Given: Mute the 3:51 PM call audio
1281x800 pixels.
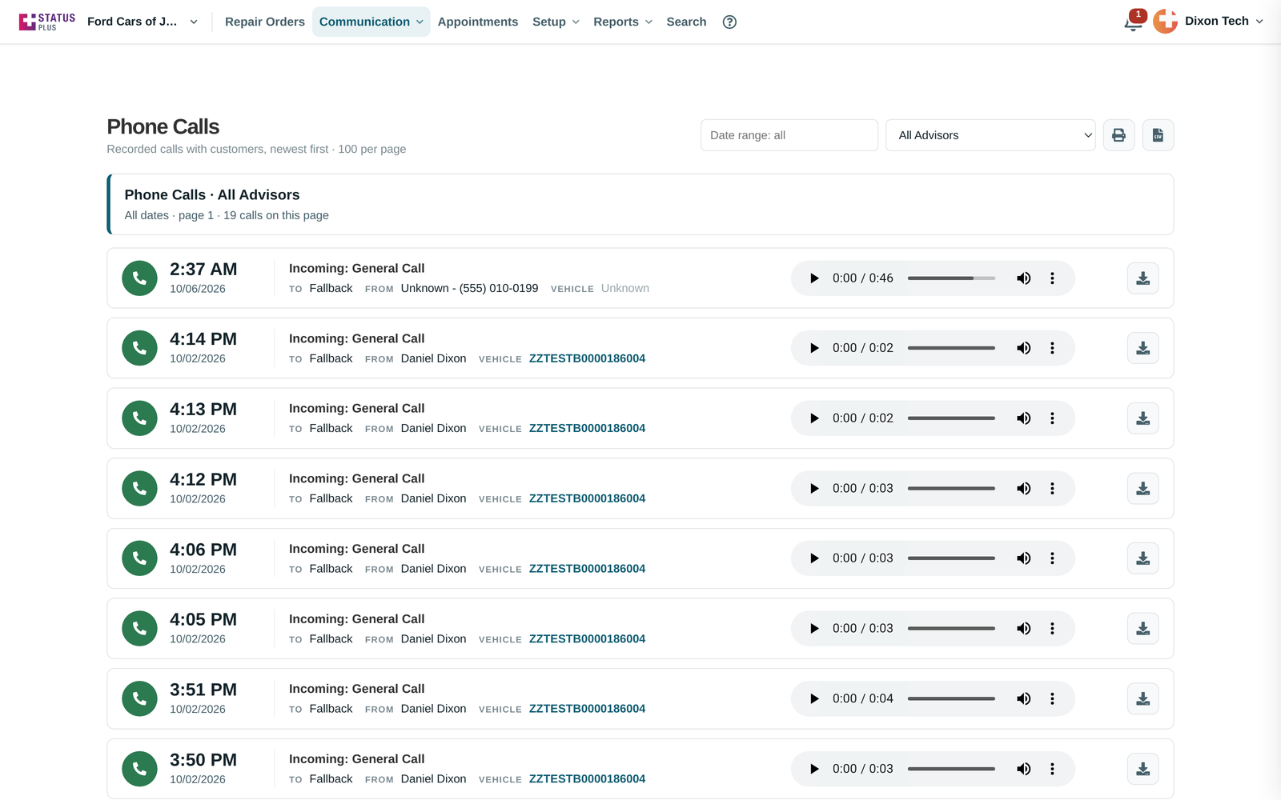Looking at the screenshot, I should [1023, 698].
